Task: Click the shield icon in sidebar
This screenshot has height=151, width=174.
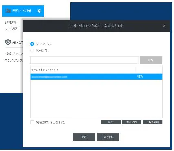Action: [8, 42]
